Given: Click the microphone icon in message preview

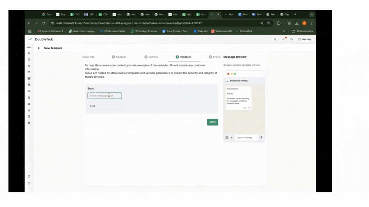Looking at the screenshot, I should tap(261, 138).
